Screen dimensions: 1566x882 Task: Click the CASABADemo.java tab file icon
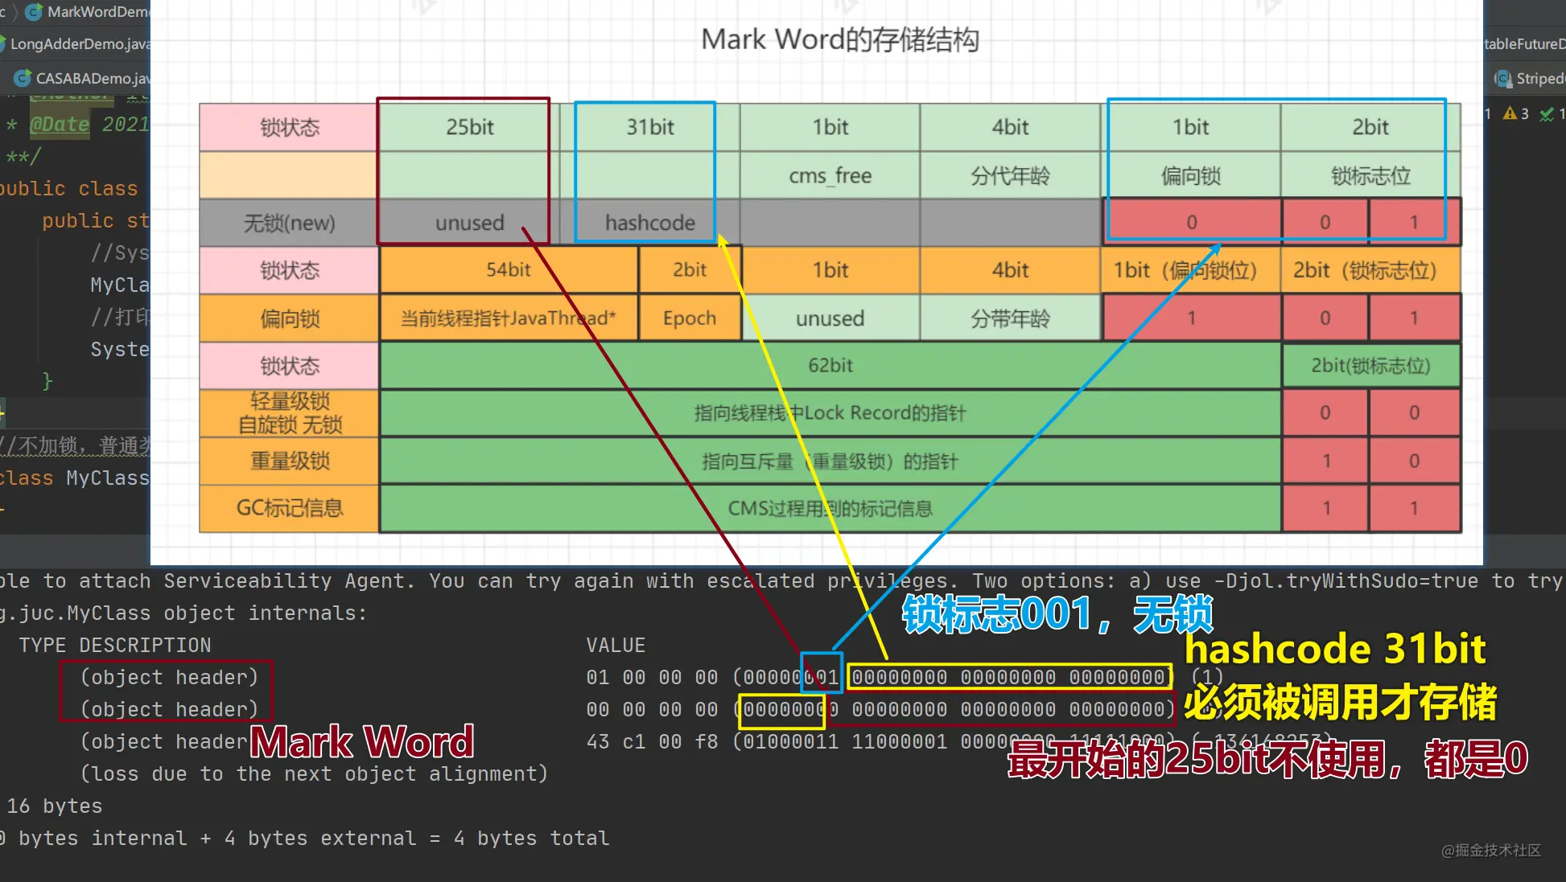23,78
